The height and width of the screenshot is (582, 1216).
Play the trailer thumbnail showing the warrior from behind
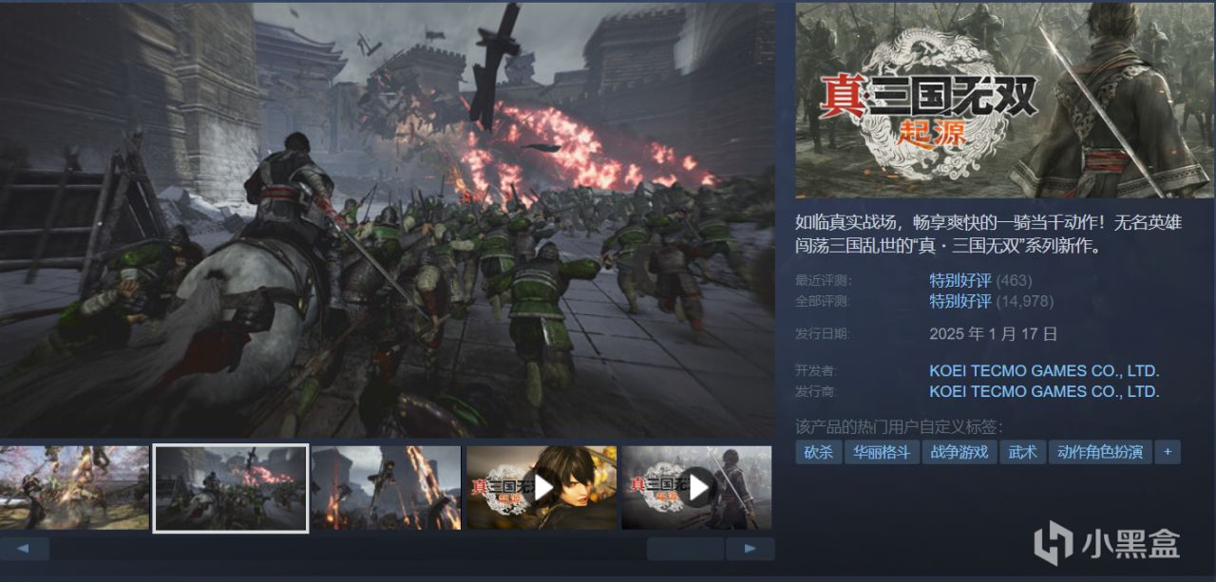[x=696, y=487]
